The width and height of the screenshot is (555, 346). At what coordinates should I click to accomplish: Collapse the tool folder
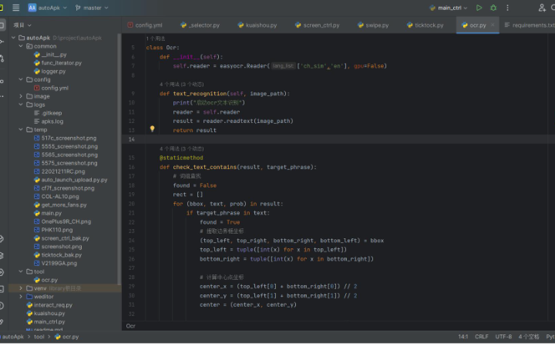pyautogui.click(x=21, y=271)
